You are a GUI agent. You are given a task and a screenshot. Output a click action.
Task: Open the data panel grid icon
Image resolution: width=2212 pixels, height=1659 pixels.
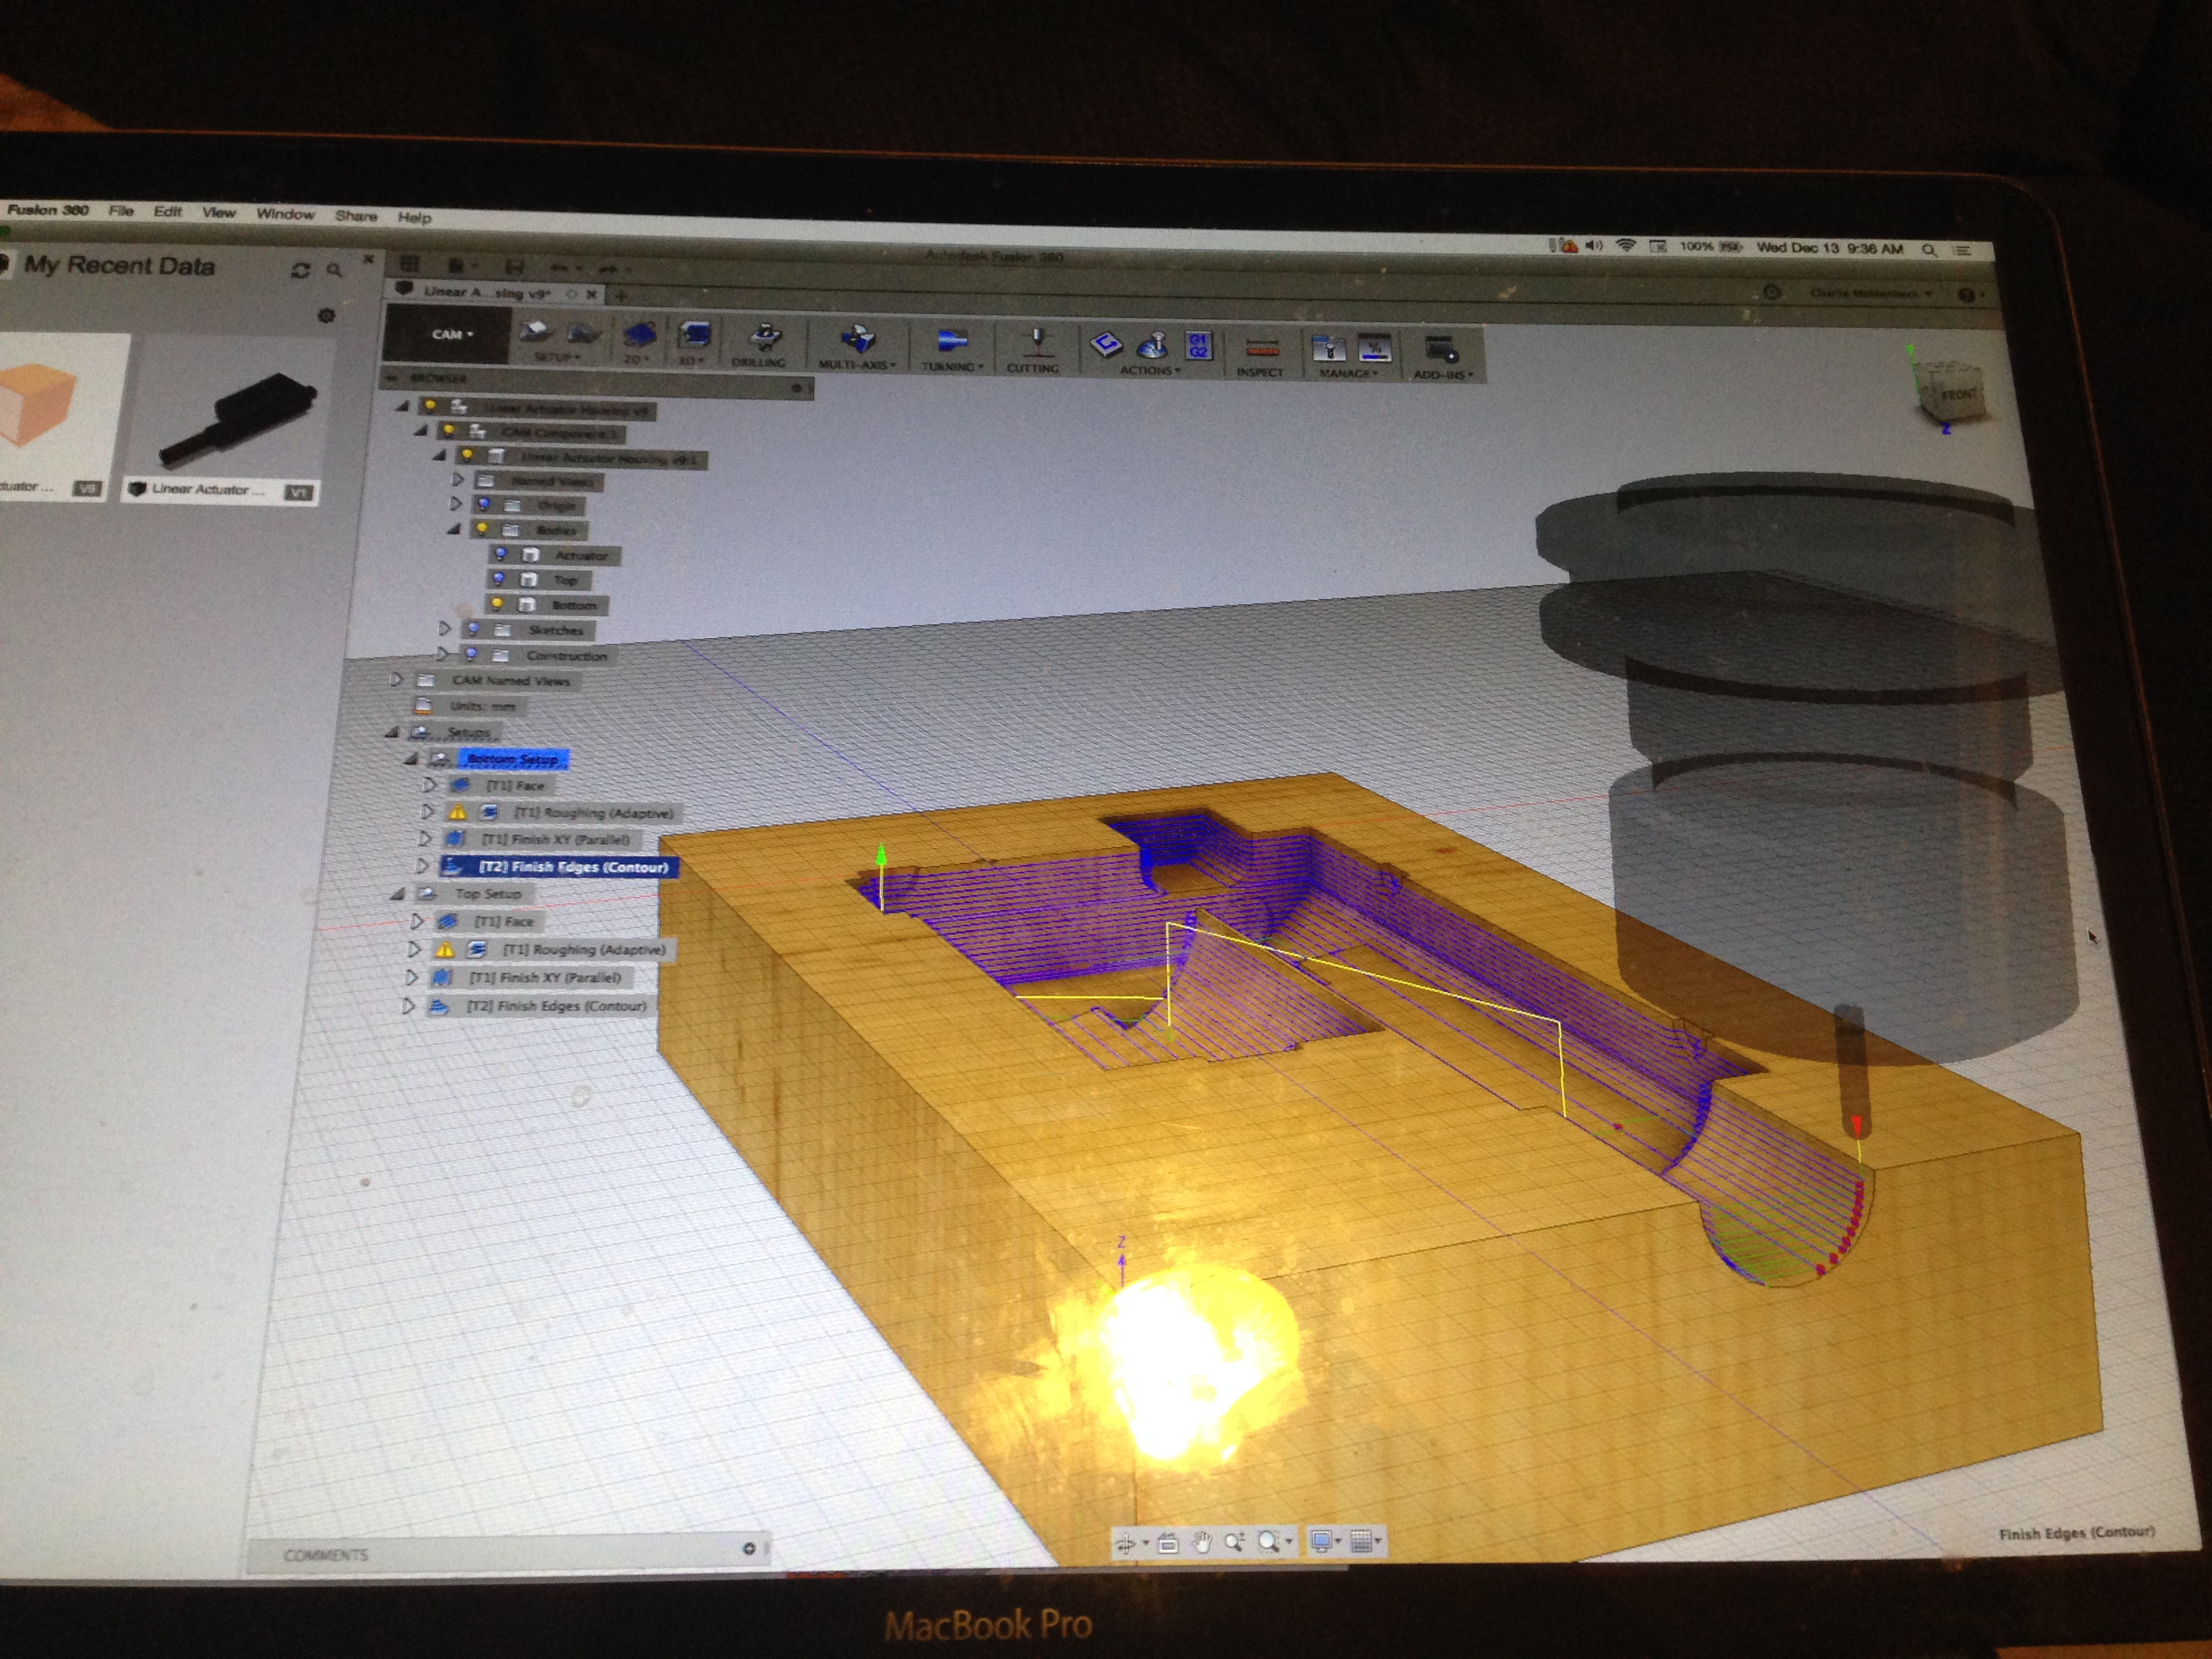(410, 263)
